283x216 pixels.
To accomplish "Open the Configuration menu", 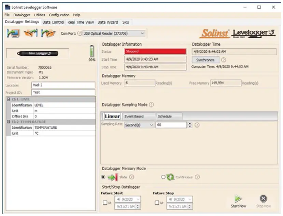I will tap(59, 15).
